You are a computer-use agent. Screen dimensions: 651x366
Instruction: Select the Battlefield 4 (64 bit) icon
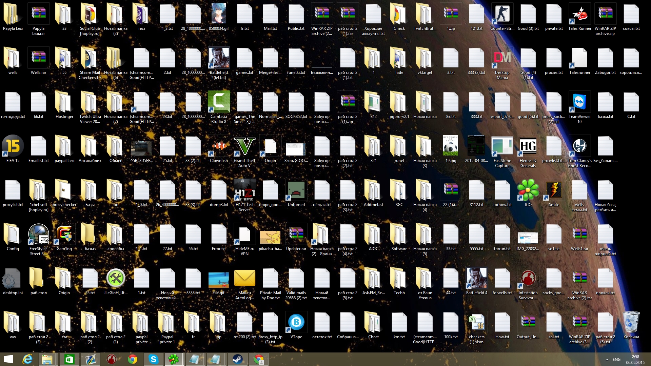coord(219,58)
